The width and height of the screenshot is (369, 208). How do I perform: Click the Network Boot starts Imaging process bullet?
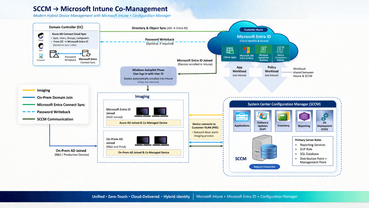pos(205,134)
